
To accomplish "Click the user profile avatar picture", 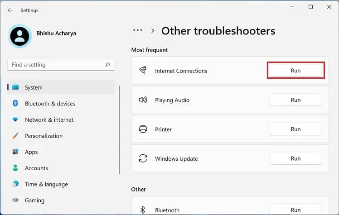I will pyautogui.click(x=19, y=36).
